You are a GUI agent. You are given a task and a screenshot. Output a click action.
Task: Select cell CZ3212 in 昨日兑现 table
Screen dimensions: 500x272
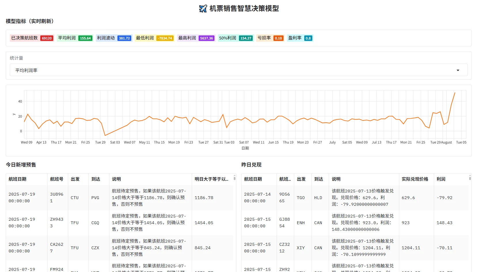285,248
